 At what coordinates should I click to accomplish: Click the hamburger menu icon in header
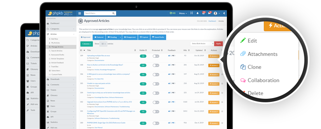coord(79,13)
